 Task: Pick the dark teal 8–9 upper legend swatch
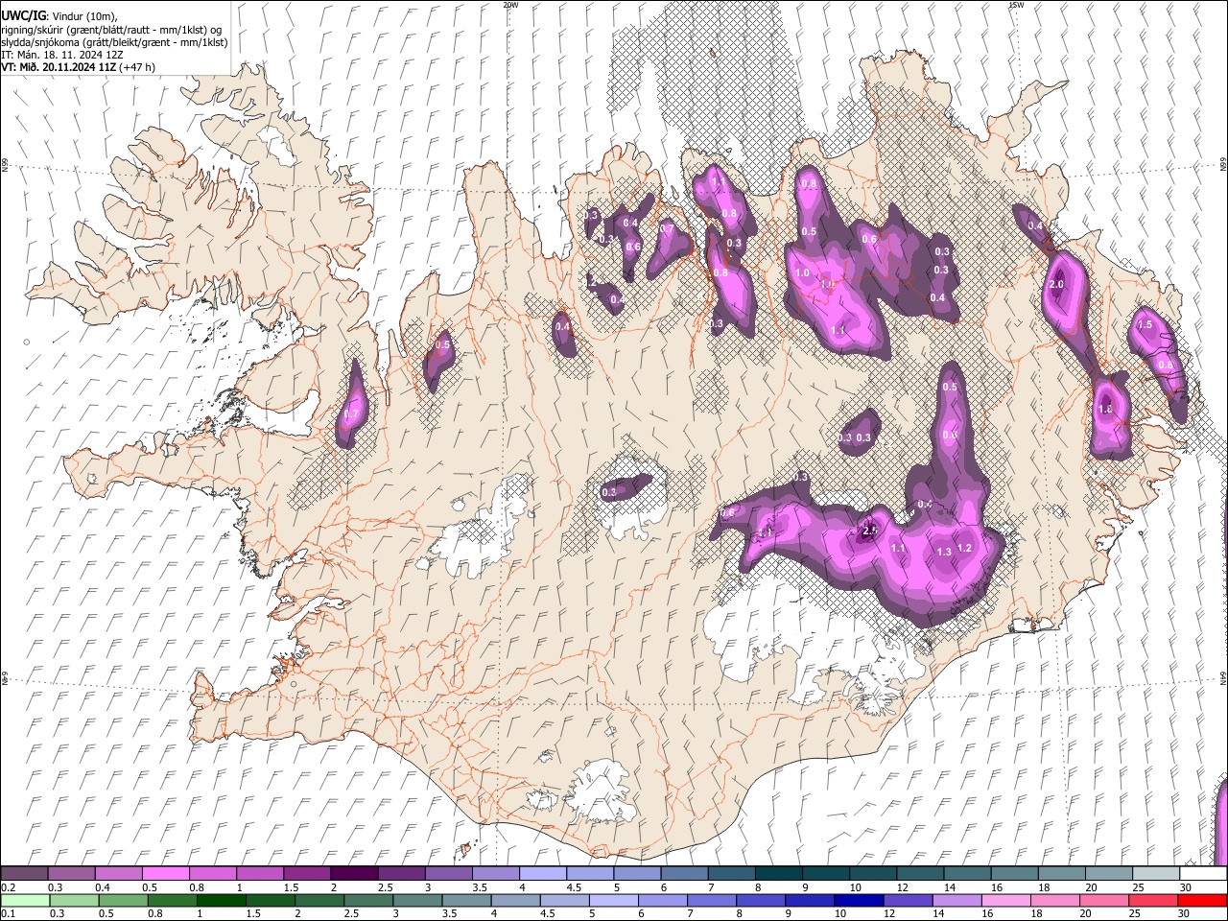[779, 873]
